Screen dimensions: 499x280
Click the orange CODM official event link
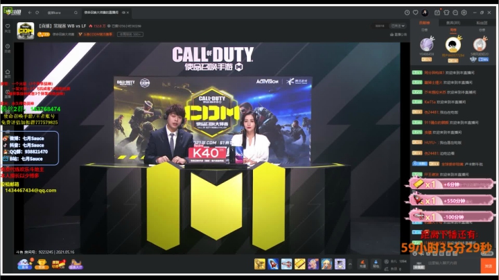pyautogui.click(x=96, y=35)
